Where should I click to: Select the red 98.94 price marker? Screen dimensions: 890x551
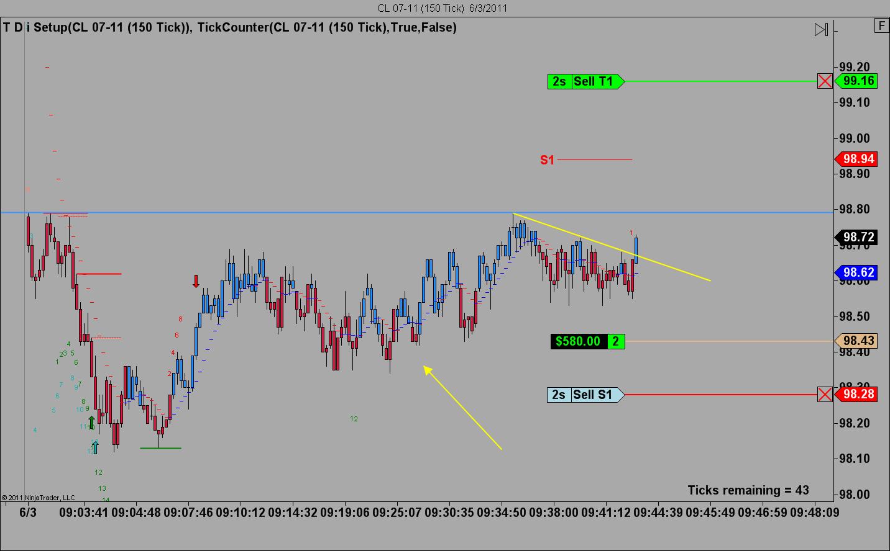[x=856, y=159]
